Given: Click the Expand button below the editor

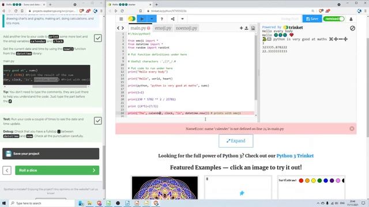Looking at the screenshot, I should (x=236, y=141).
